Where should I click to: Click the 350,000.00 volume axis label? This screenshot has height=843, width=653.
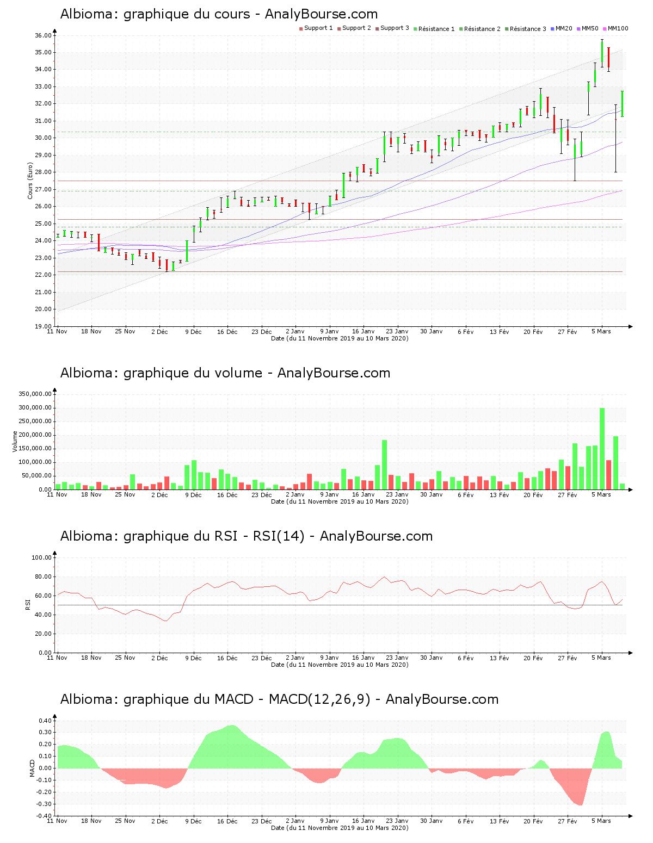click(34, 394)
